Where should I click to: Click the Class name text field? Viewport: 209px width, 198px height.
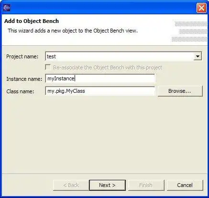[x=100, y=91]
